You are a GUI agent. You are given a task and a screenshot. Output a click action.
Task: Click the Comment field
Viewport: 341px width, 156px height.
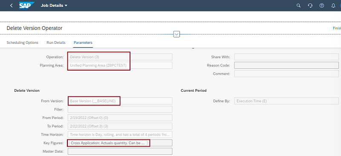pyautogui.click(x=286, y=74)
